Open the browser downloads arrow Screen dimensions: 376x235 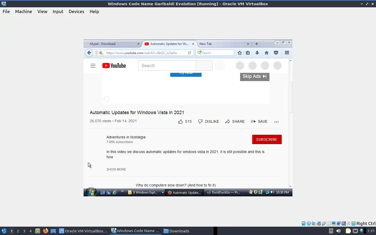coord(257,53)
